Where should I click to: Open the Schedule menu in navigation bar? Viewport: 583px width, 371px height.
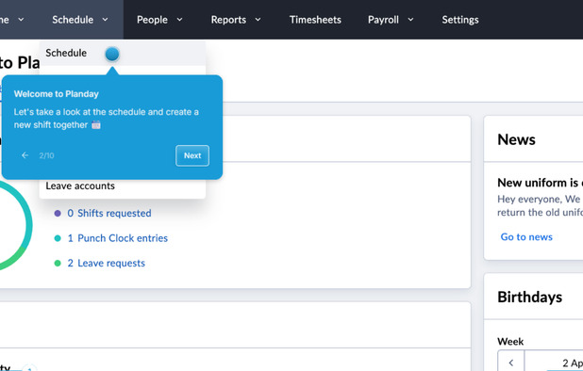click(73, 20)
